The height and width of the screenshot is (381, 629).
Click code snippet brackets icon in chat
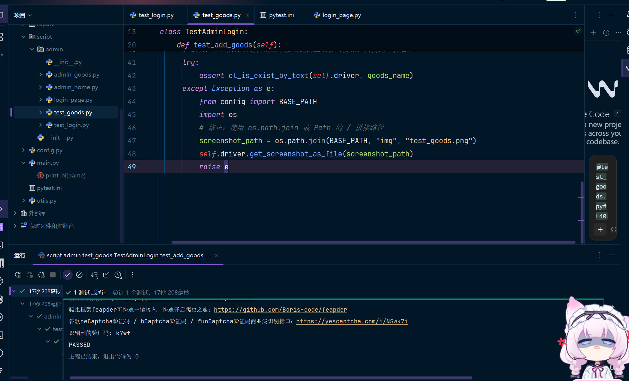point(614,229)
